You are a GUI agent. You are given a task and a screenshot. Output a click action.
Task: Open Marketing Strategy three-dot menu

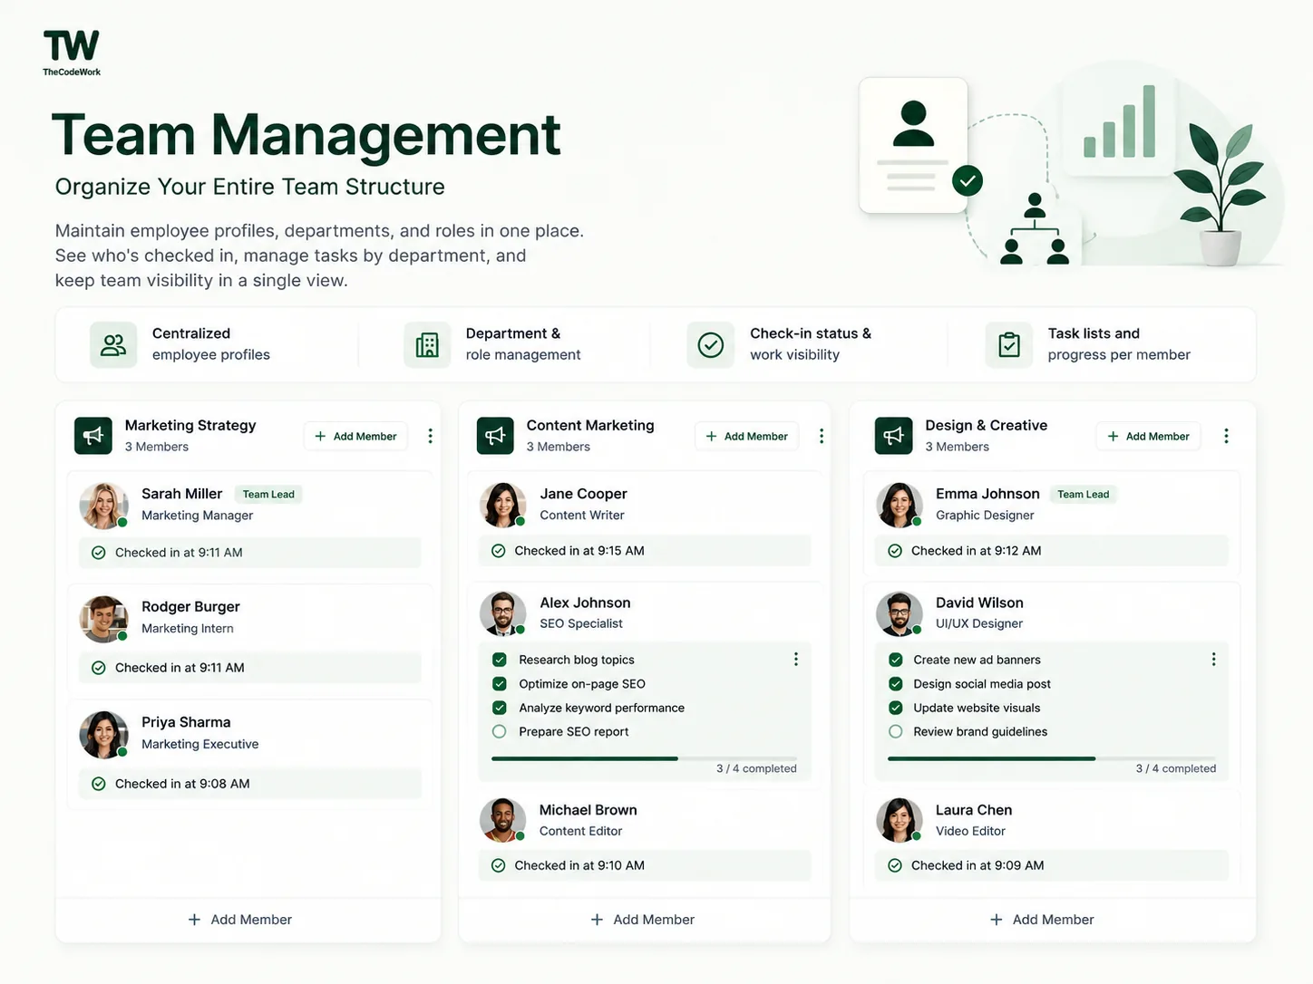(x=430, y=436)
